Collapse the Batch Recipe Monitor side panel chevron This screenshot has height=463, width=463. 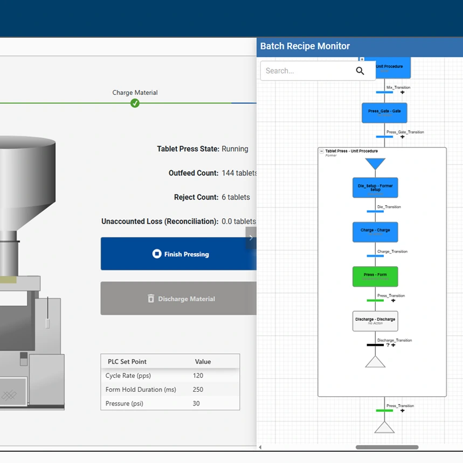pos(251,238)
